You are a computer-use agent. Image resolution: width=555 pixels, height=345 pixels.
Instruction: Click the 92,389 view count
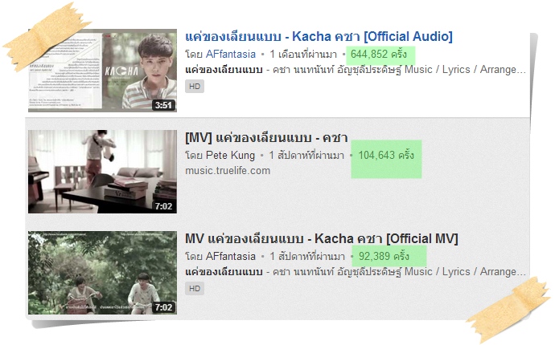(384, 256)
